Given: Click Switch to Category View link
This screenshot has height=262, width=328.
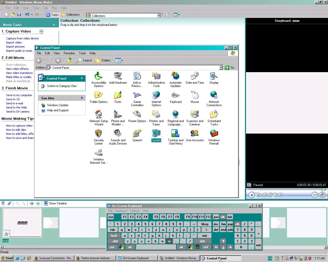Looking at the screenshot, I should tap(62, 86).
